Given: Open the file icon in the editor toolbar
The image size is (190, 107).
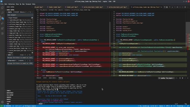Looking at the screenshot, I should point(164,7).
